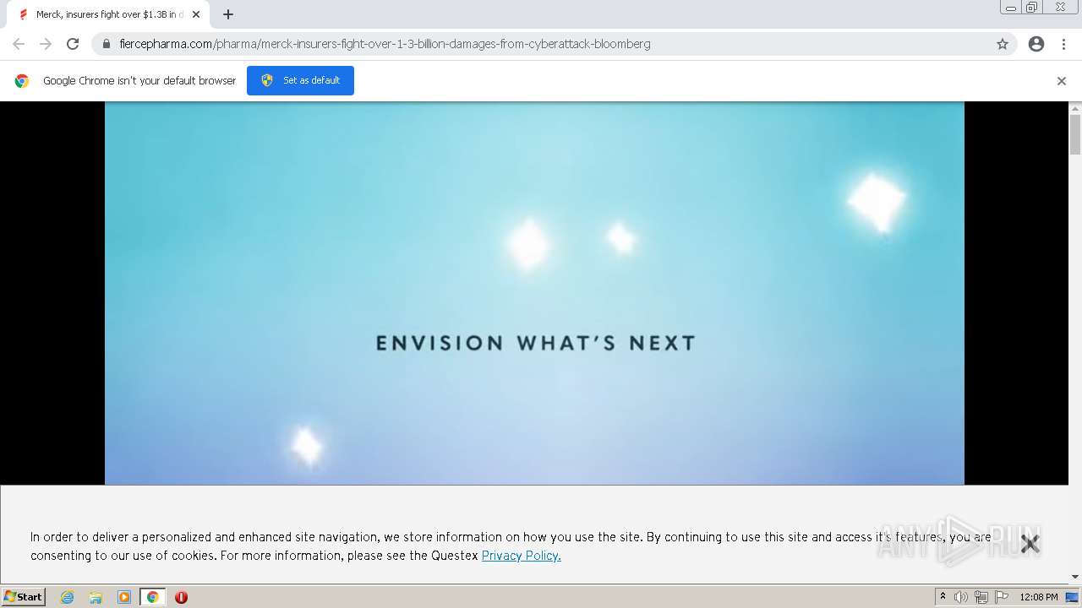The image size is (1082, 608).
Task: Click Set as default button
Action: pos(300,80)
